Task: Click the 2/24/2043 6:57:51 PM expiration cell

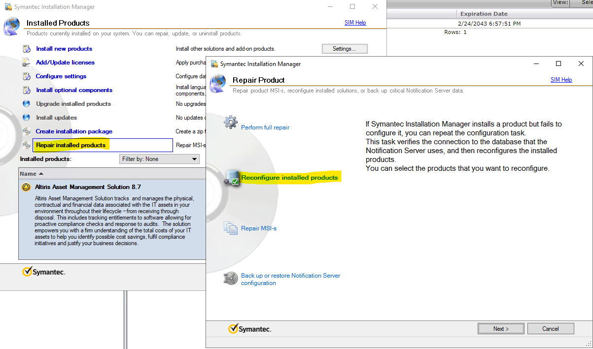Action: pos(489,24)
